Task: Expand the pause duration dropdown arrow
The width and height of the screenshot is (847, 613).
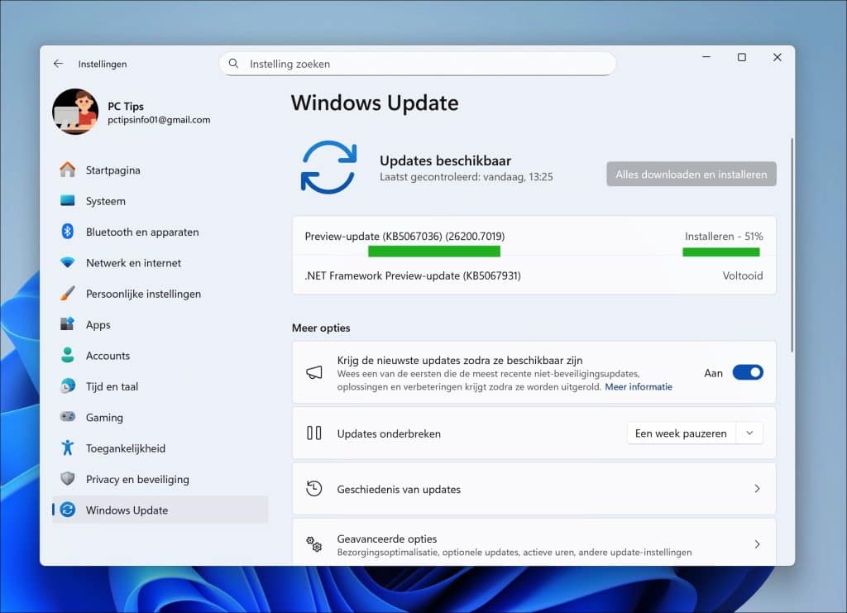Action: click(x=749, y=433)
